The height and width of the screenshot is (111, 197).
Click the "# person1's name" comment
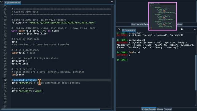[22, 88]
